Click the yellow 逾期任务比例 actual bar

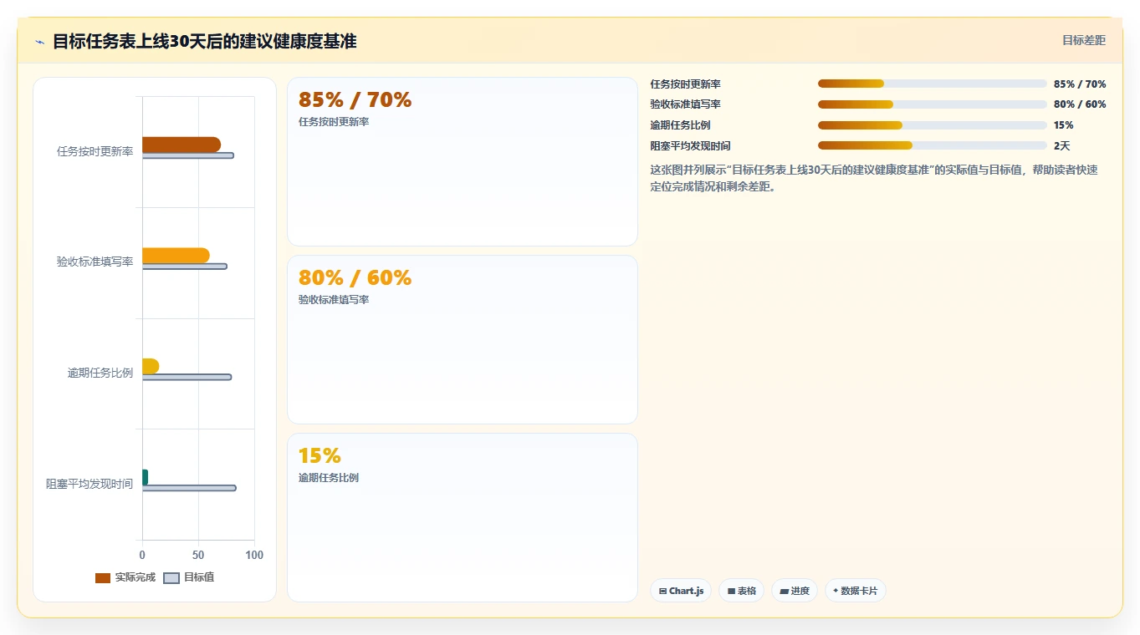[151, 366]
